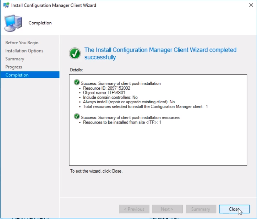Screen dimensions: 257x219
Task: Click the disabled Summary button
Action: click(x=201, y=209)
